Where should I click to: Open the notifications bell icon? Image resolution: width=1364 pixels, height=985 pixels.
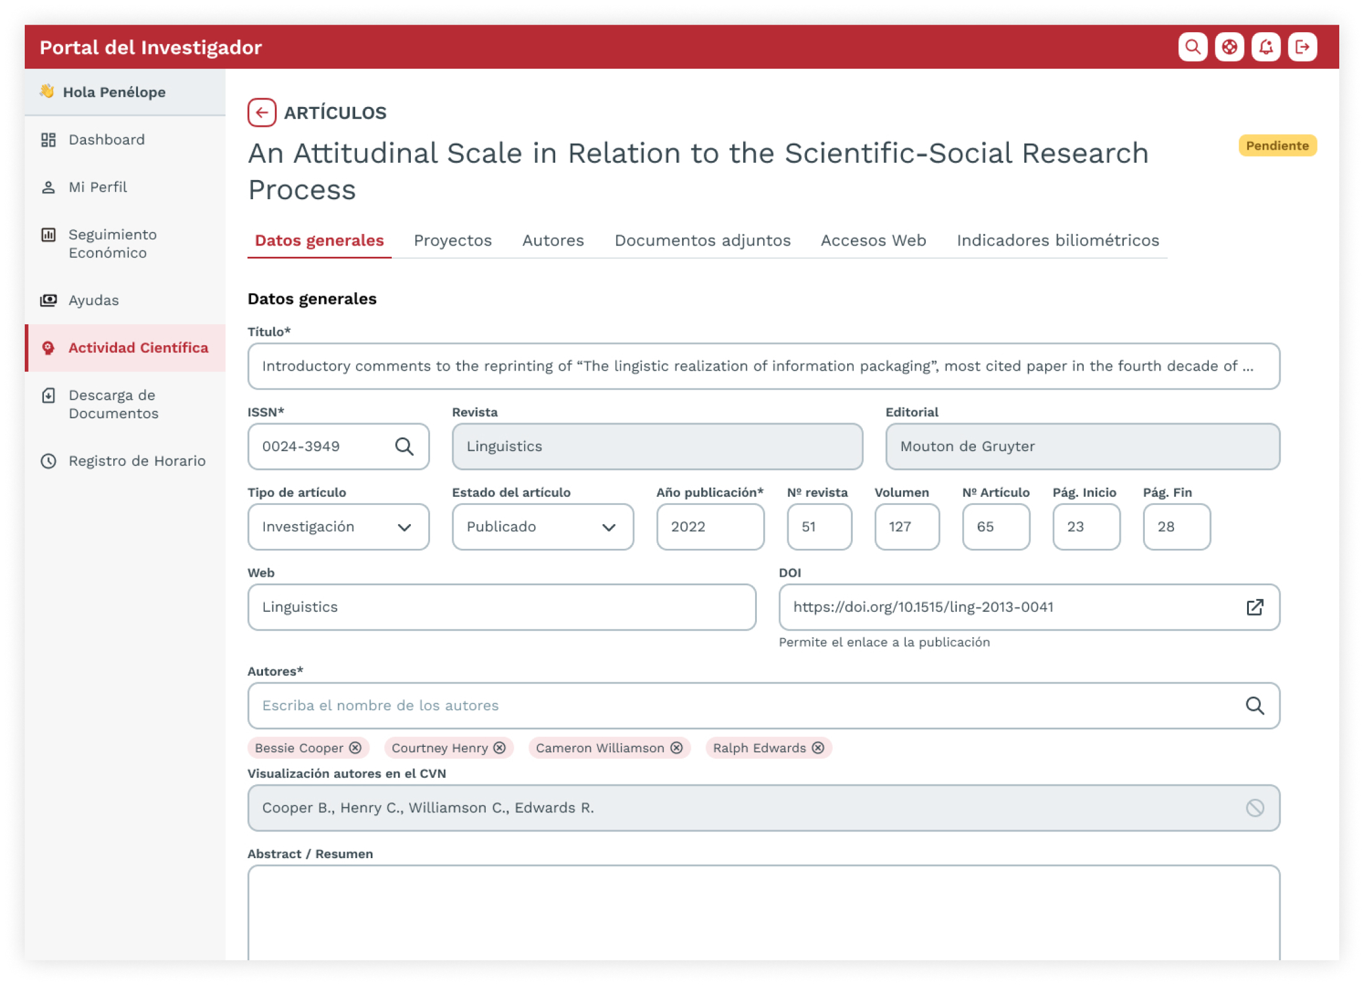[1266, 47]
